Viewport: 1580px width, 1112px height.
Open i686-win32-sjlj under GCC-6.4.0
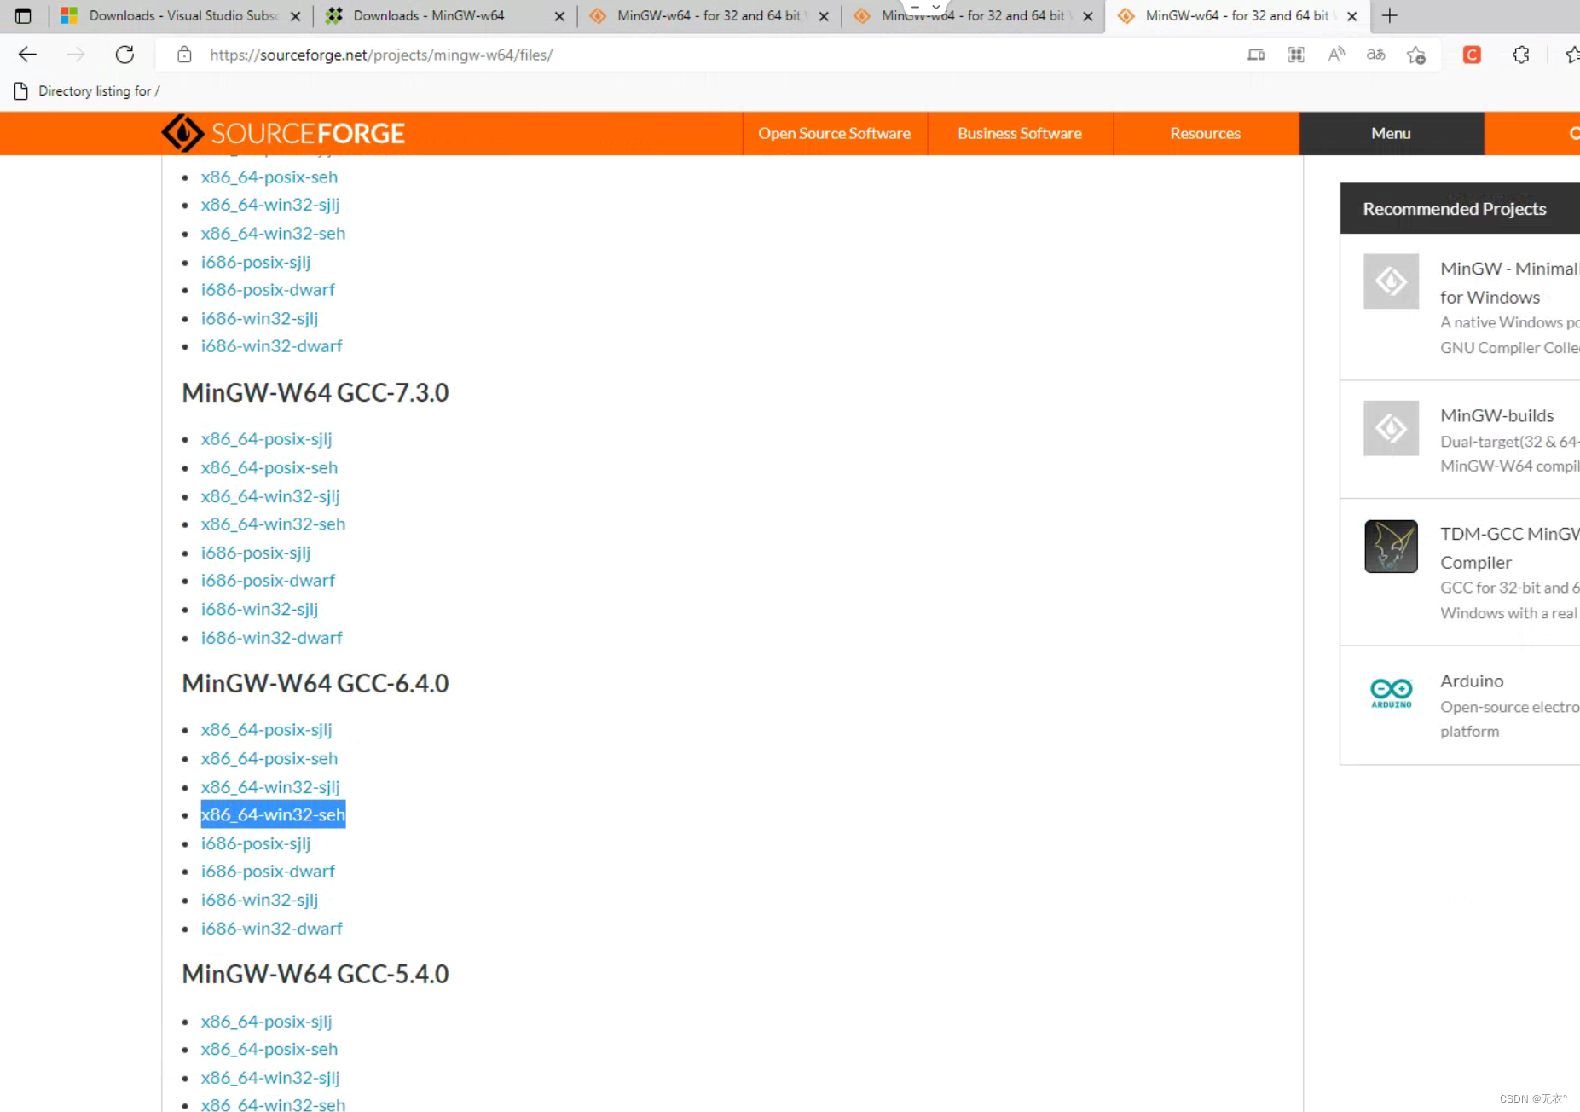[259, 900]
